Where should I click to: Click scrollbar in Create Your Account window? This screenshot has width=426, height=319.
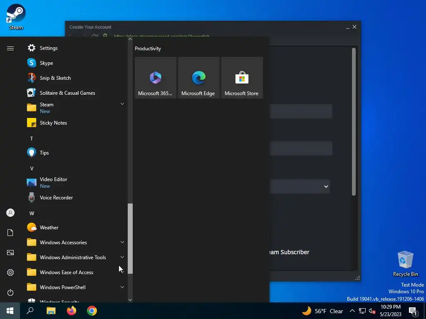click(x=354, y=122)
